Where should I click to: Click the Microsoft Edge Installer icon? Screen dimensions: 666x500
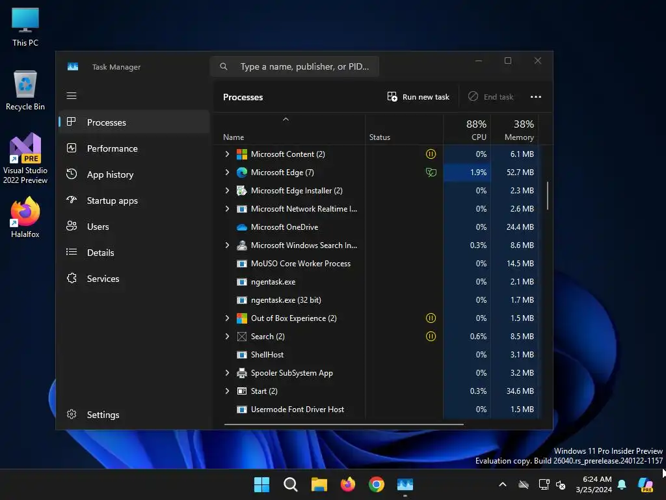click(242, 191)
